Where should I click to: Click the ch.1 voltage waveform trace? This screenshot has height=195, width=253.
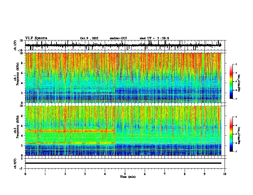123,45
